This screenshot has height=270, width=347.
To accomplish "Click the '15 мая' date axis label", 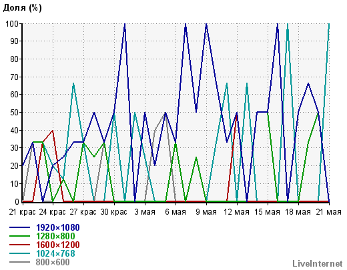I will click(267, 212).
